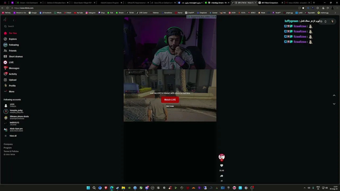Image resolution: width=340 pixels, height=191 pixels.
Task: Open the More options menu
Action: [x=9, y=92]
